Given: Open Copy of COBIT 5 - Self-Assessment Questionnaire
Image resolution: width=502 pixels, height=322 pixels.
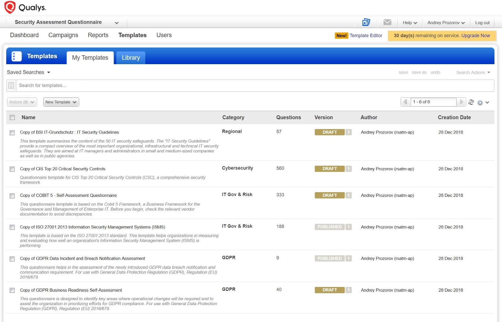Looking at the screenshot, I should tap(68, 195).
